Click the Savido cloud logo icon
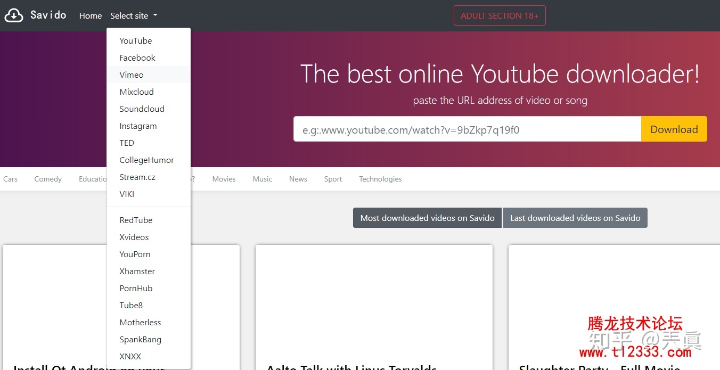Image resolution: width=720 pixels, height=370 pixels. 14,15
